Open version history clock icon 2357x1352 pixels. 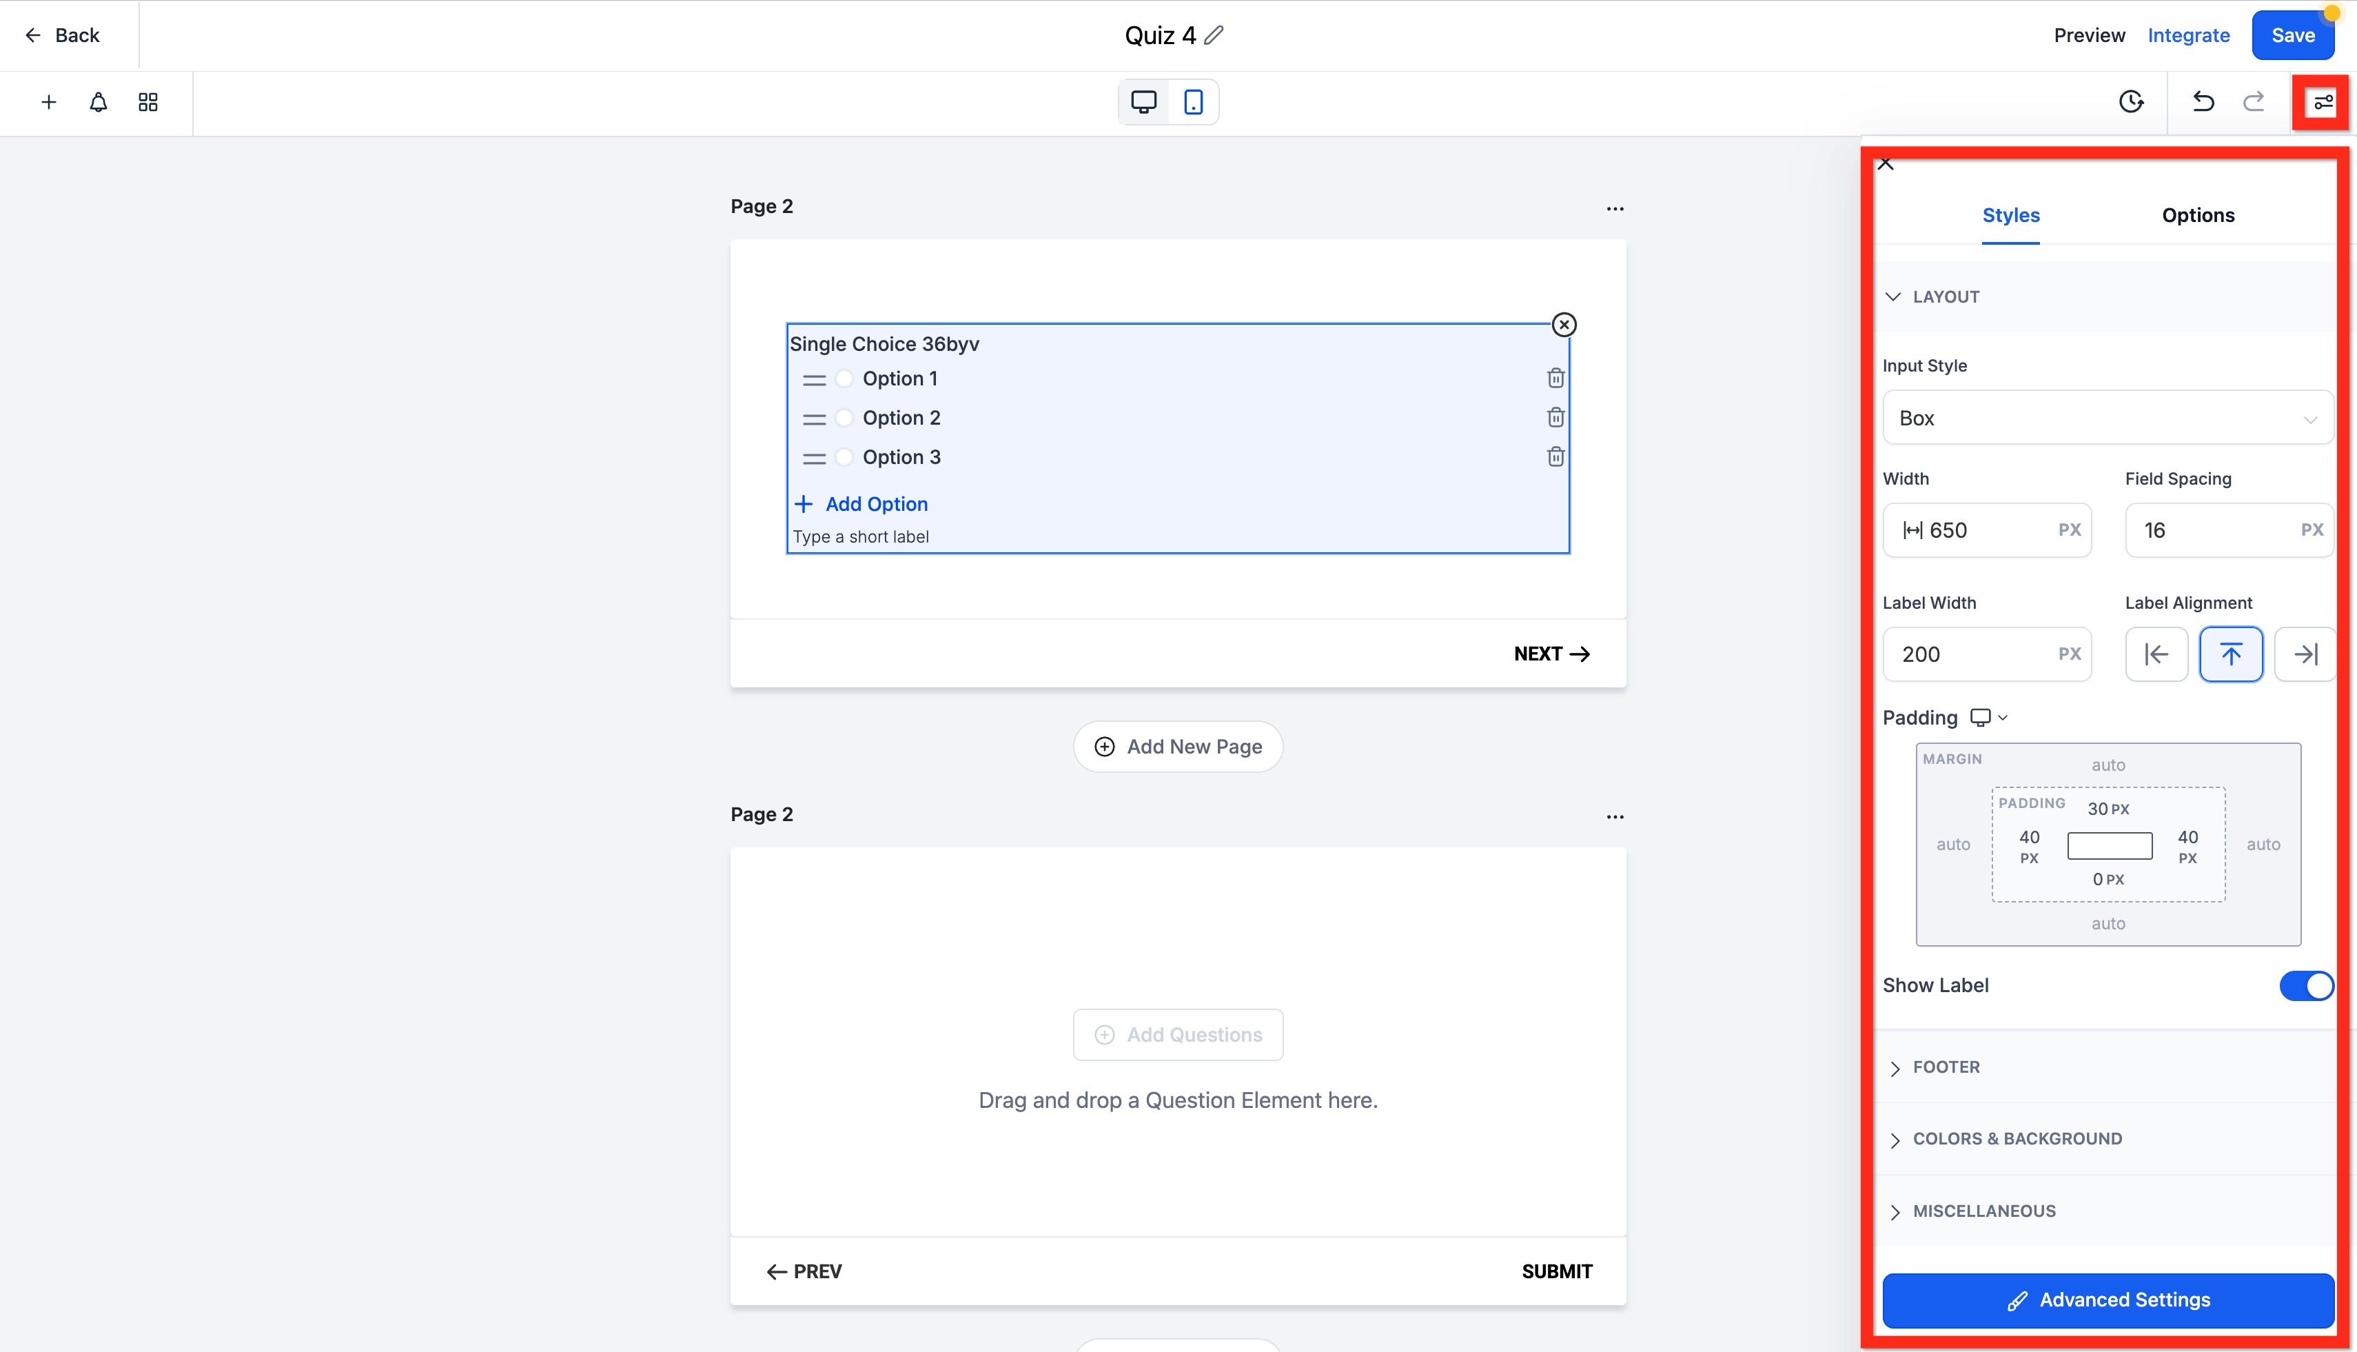pos(2132,102)
